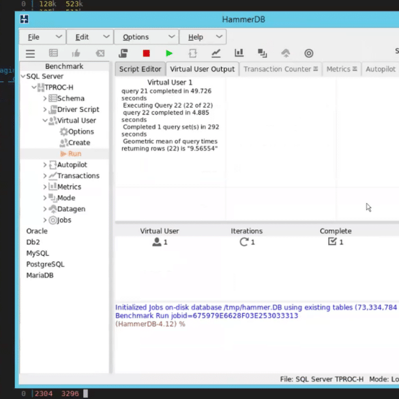Open the Options menu
This screenshot has width=399, height=399.
tap(147, 37)
